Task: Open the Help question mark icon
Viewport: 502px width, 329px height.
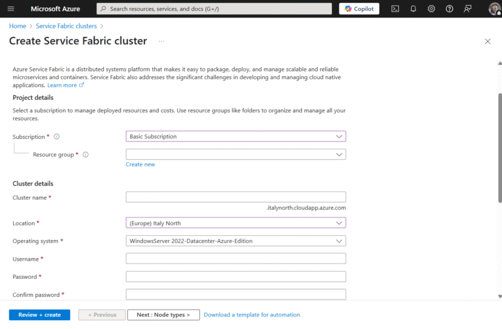Action: click(x=449, y=9)
